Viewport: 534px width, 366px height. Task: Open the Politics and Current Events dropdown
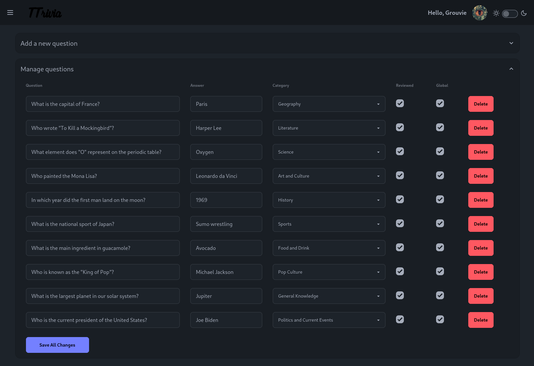(x=329, y=320)
